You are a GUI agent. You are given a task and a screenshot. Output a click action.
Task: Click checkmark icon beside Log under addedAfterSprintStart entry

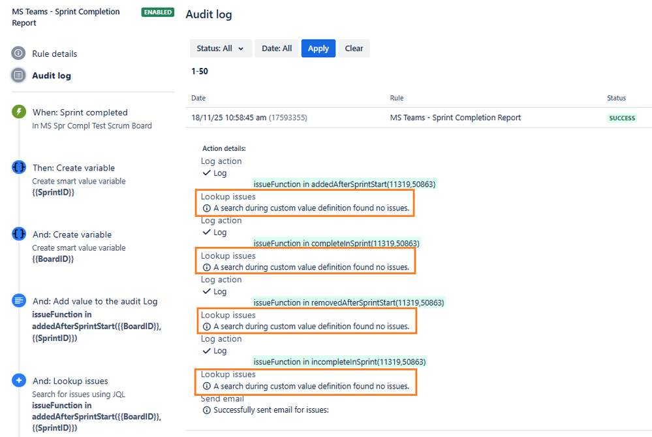pyautogui.click(x=207, y=172)
